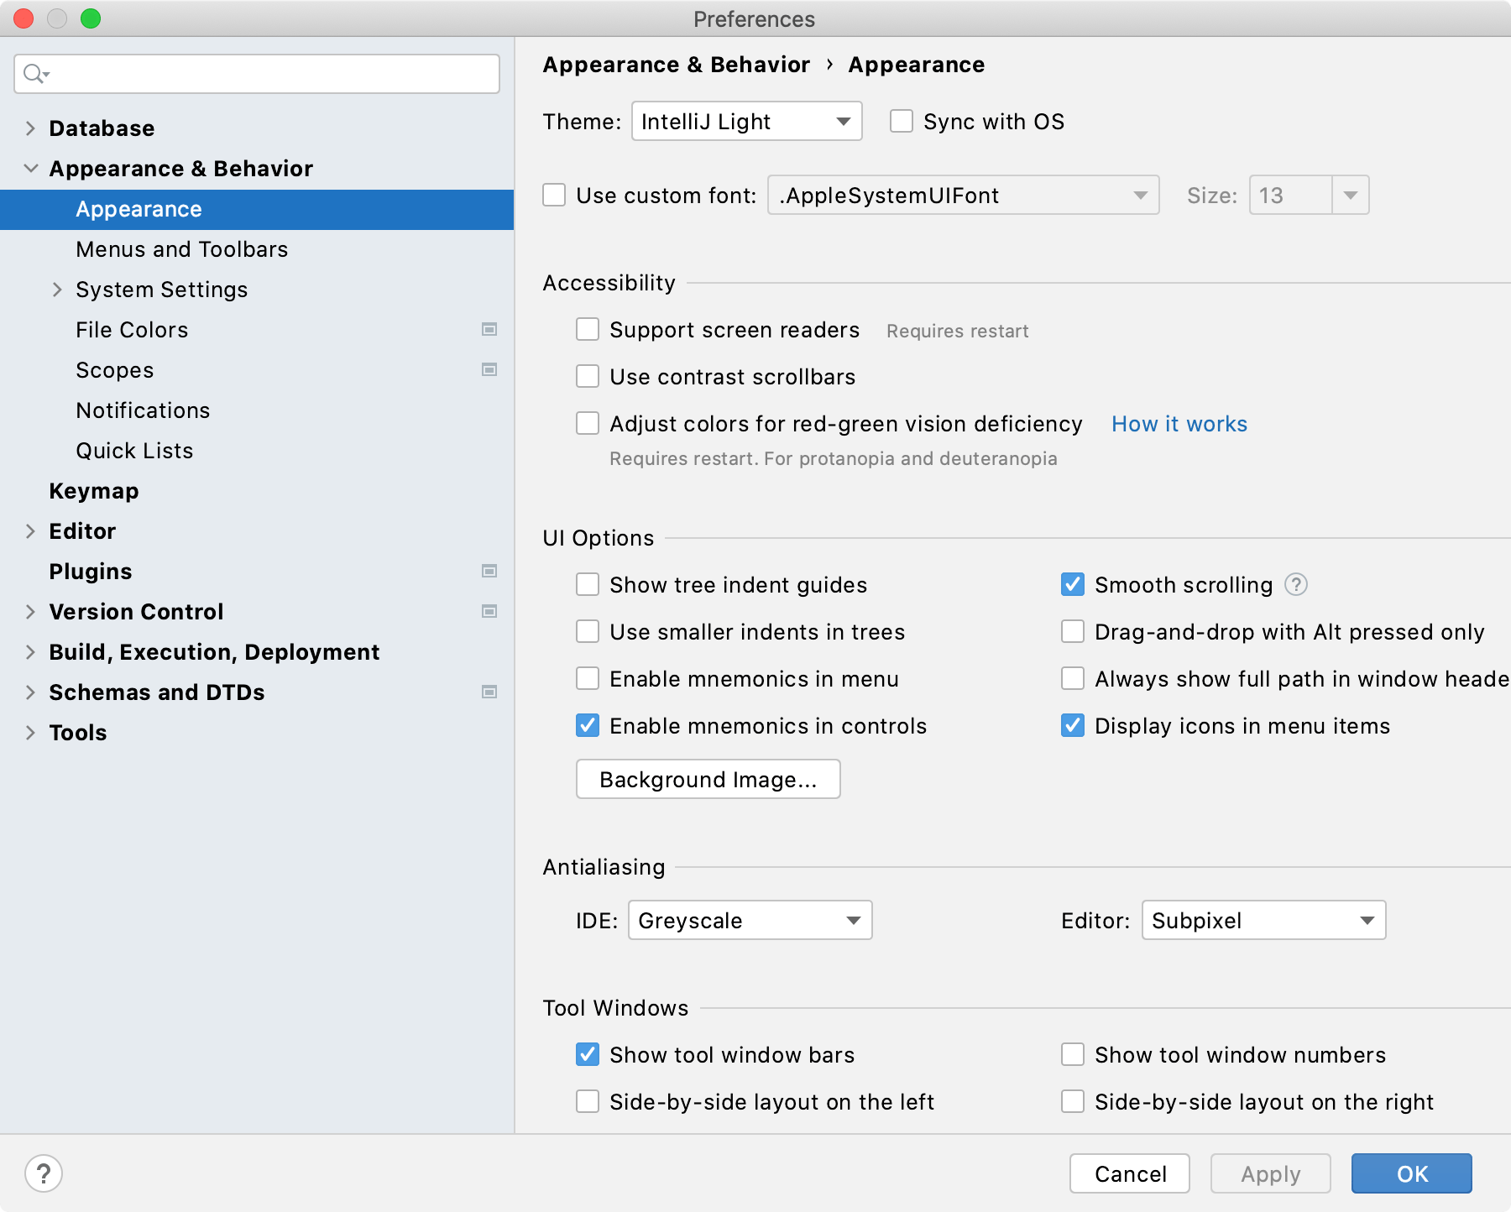1511x1212 pixels.
Task: Click the Apply button
Action: click(1271, 1173)
